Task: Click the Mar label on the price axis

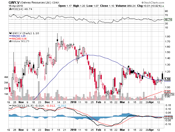Action: 122,102
